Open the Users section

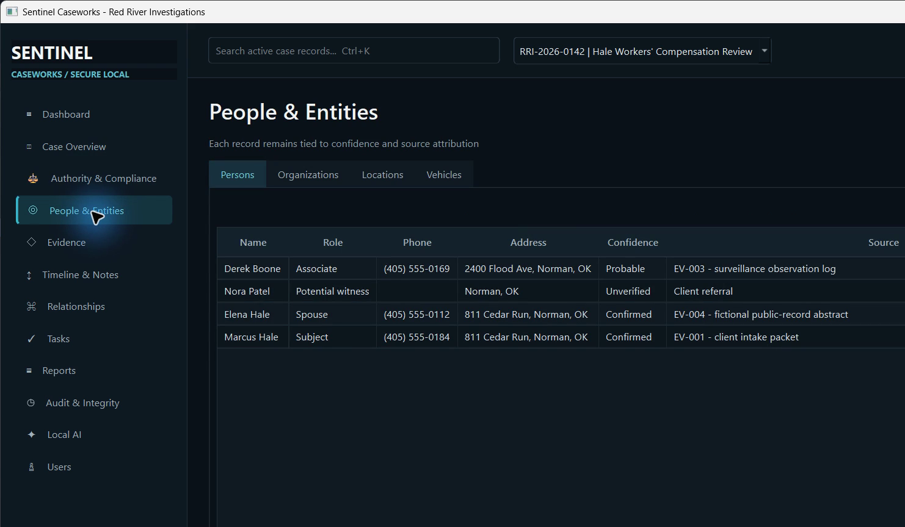click(x=94, y=467)
